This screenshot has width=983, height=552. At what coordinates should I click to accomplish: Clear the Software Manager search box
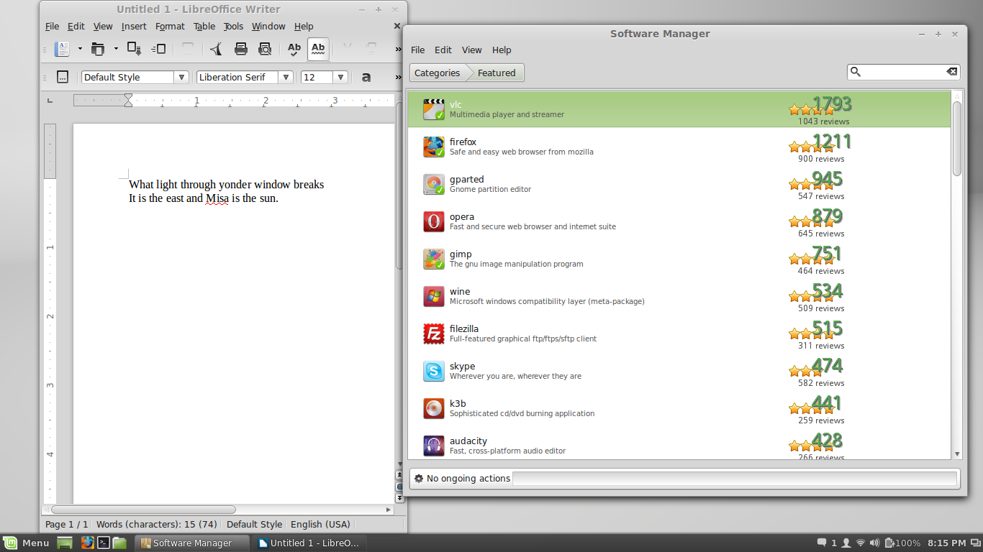pyautogui.click(x=951, y=72)
